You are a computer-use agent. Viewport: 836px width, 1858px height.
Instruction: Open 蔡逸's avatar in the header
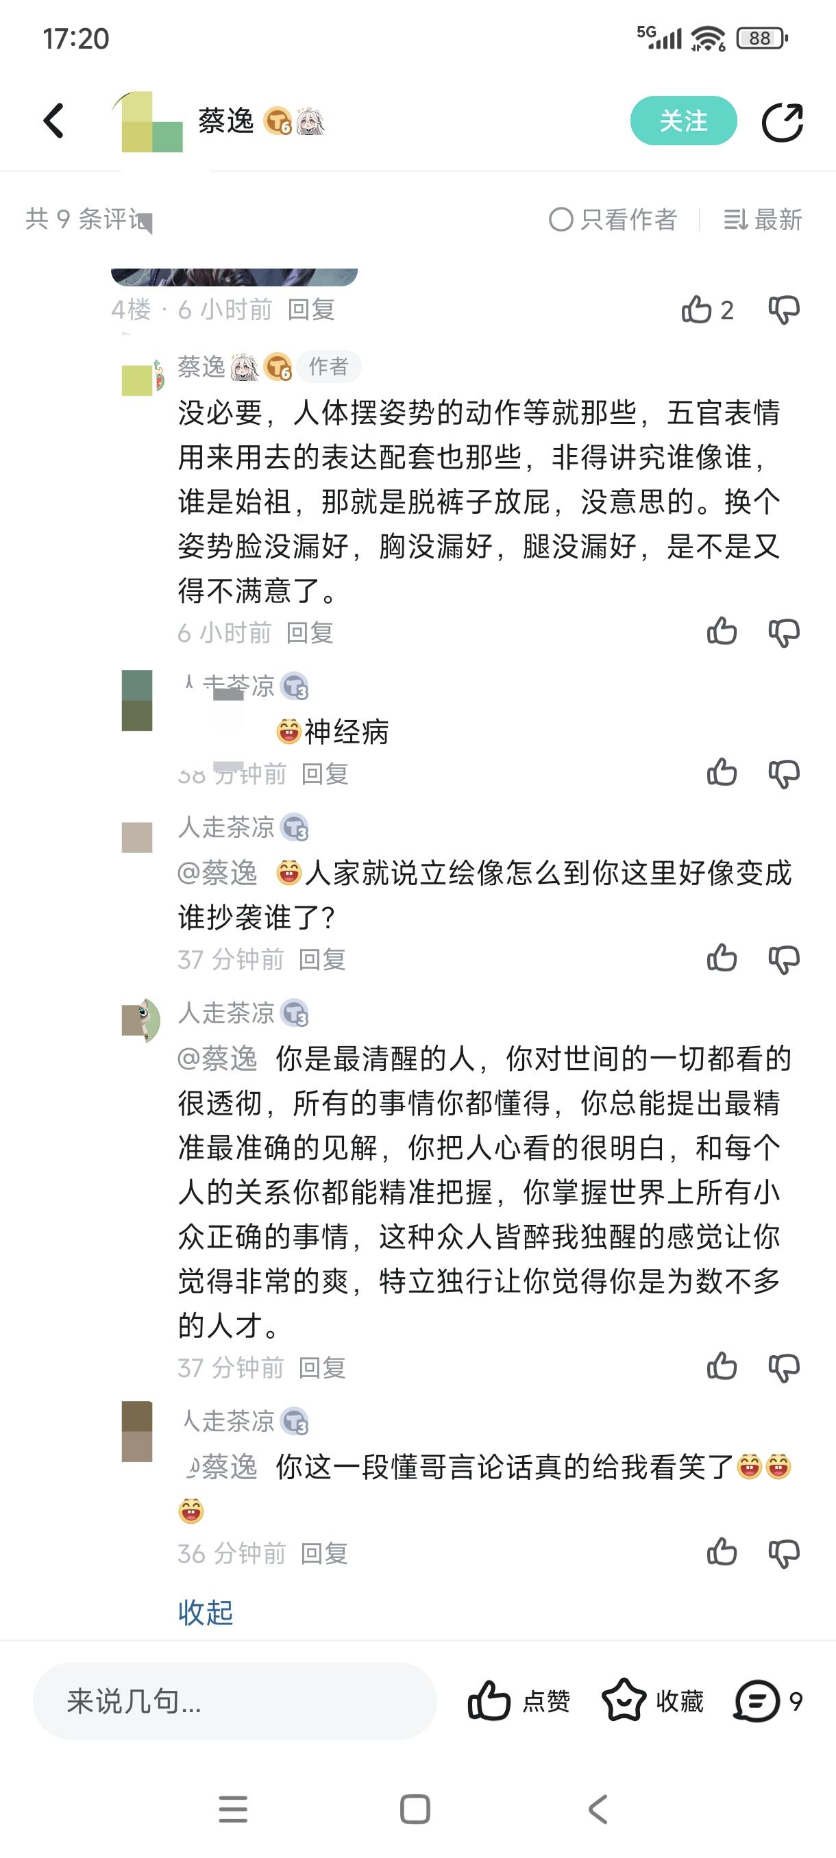(x=151, y=122)
